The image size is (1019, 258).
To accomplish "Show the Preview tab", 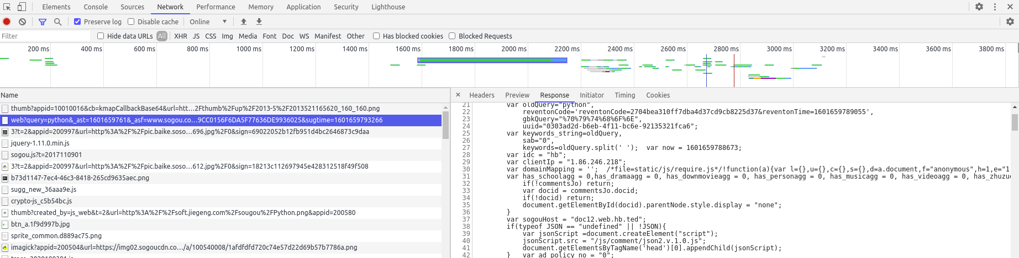I will click(517, 95).
